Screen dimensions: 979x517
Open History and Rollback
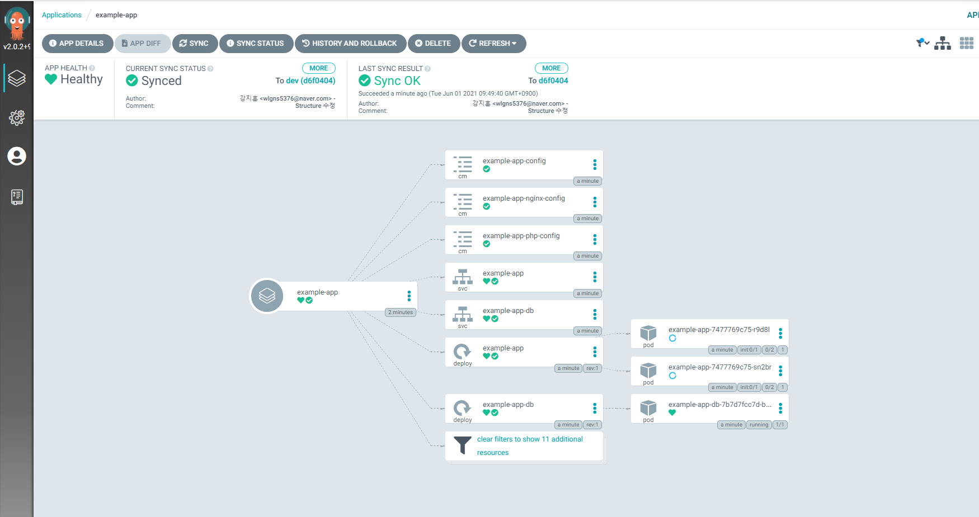tap(350, 43)
